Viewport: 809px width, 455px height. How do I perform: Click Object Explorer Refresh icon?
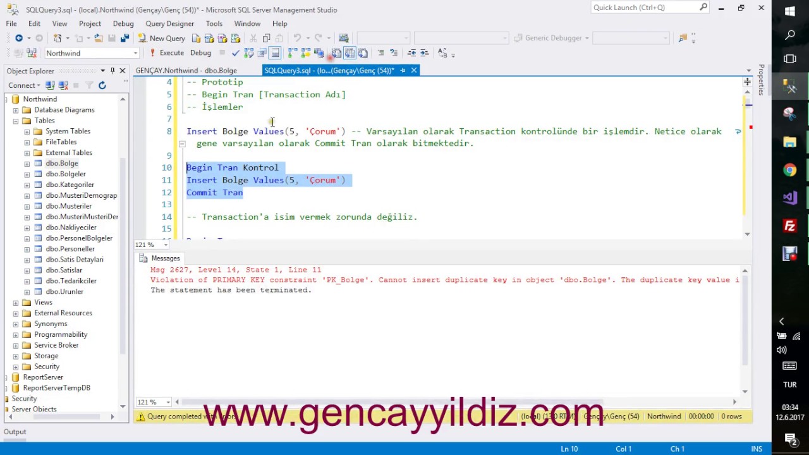pyautogui.click(x=102, y=85)
